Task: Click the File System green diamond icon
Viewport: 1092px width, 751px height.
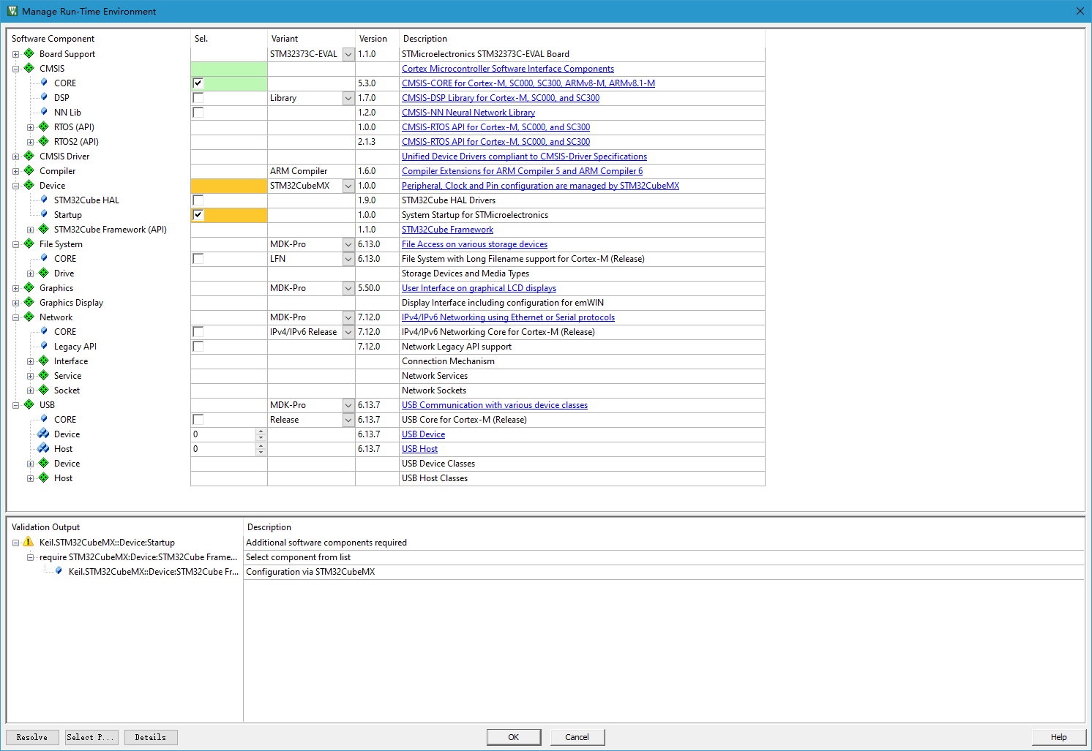Action: point(29,244)
